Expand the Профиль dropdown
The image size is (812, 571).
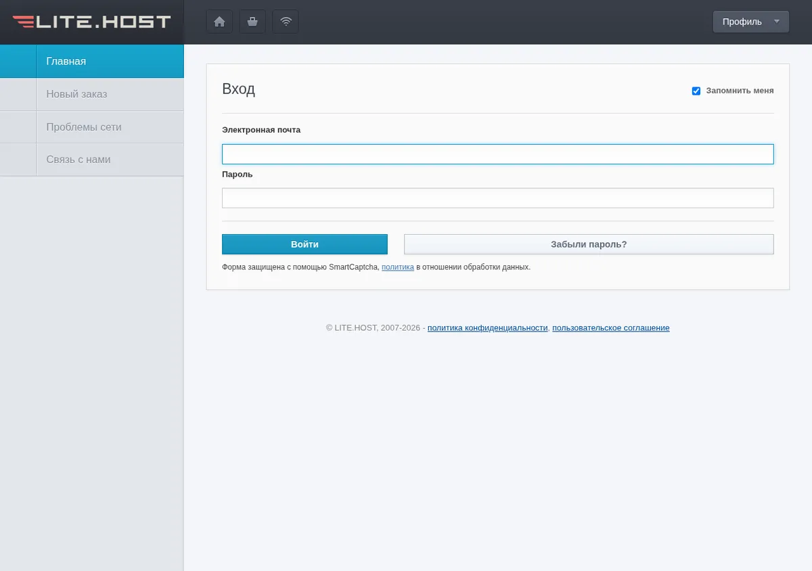(x=750, y=22)
